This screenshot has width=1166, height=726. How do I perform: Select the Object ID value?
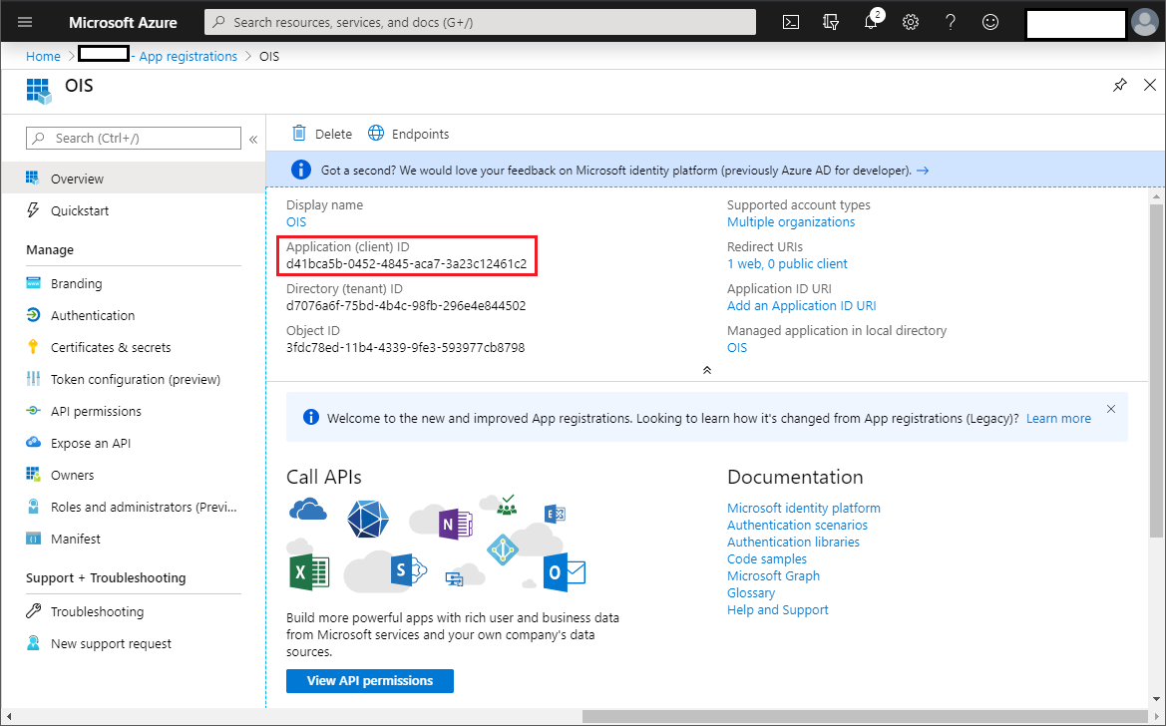coord(405,347)
